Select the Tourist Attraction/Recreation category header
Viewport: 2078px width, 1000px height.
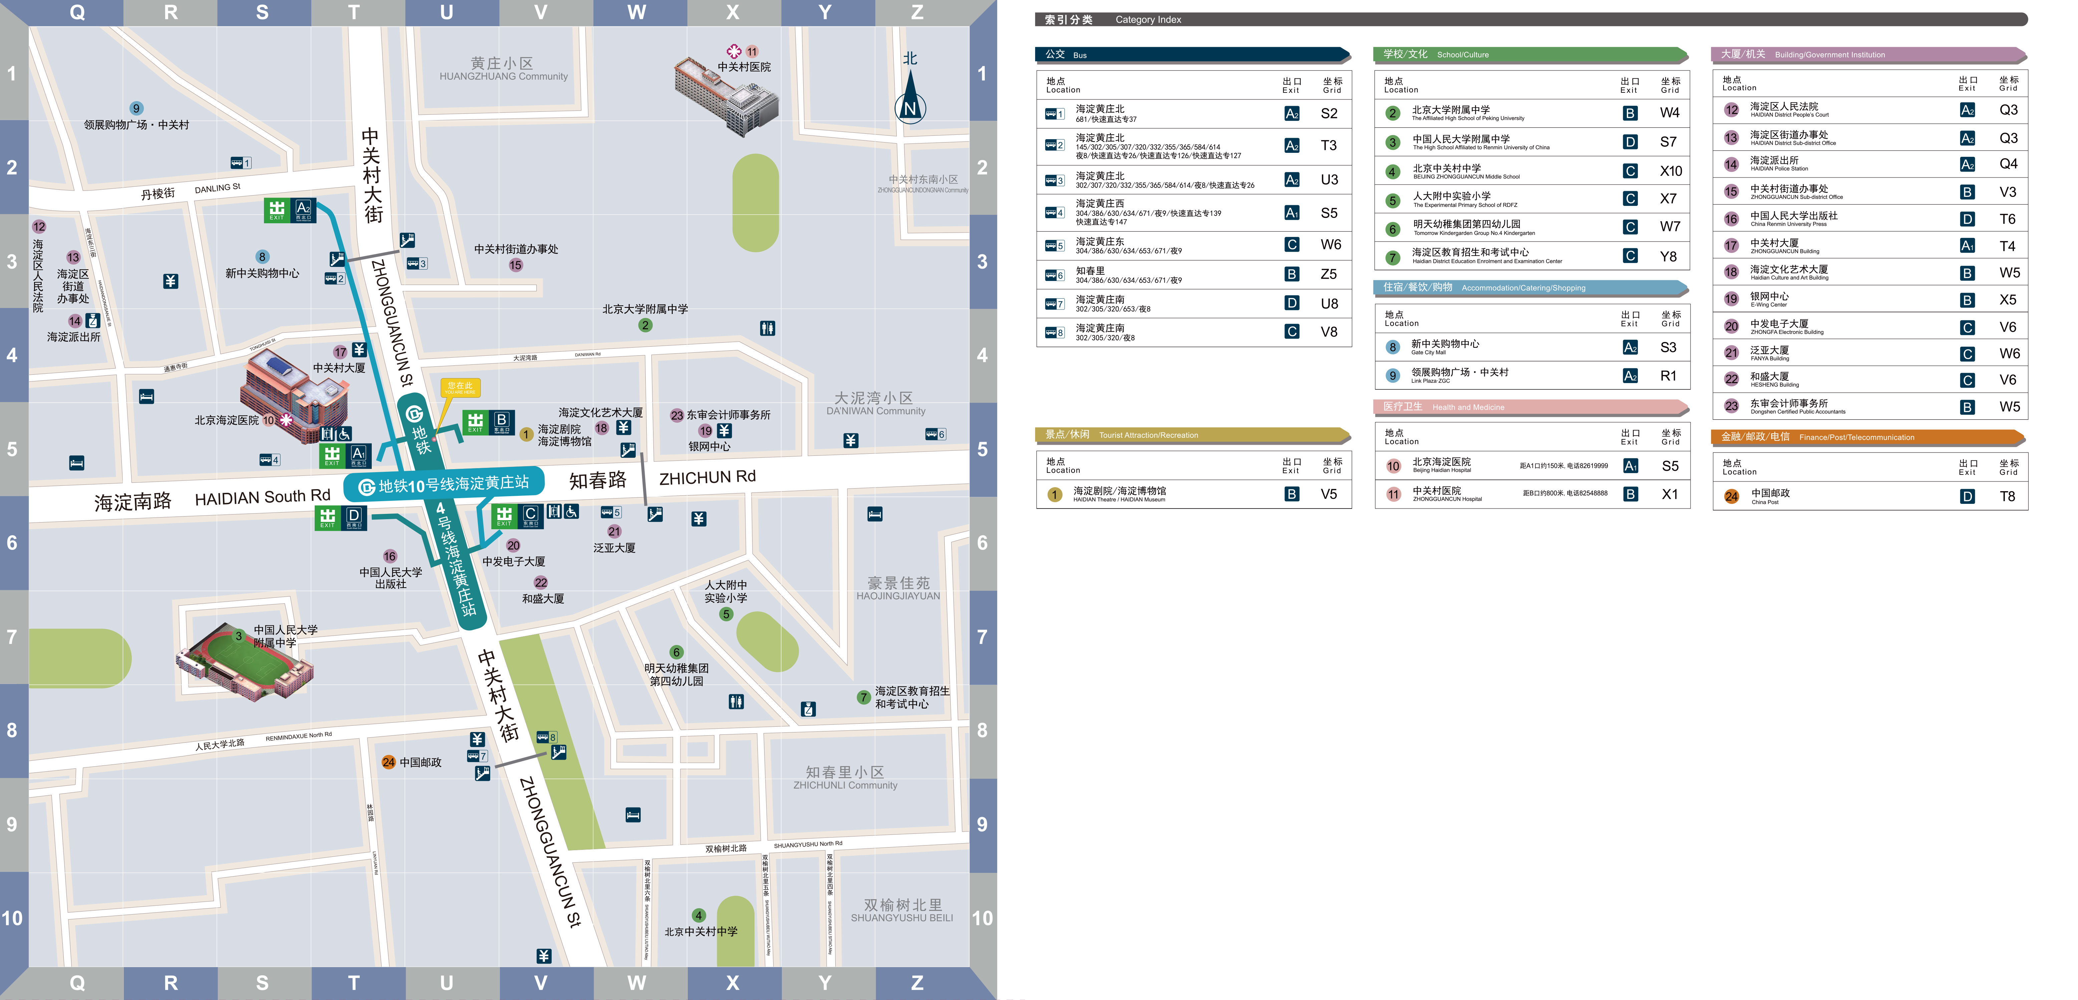(x=1192, y=435)
